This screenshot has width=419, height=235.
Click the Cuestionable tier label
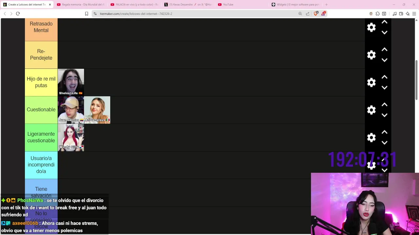click(41, 110)
